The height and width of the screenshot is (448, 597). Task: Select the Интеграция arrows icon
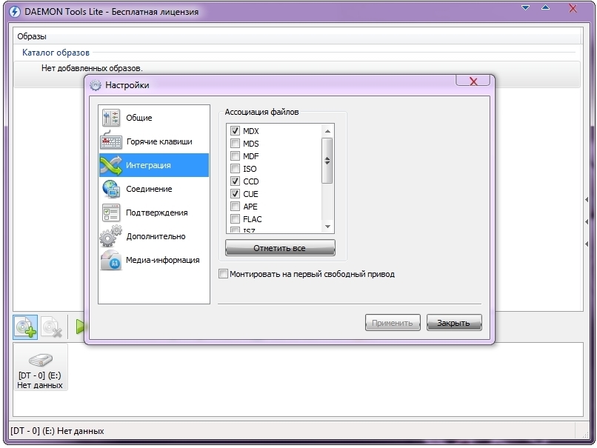(x=111, y=165)
